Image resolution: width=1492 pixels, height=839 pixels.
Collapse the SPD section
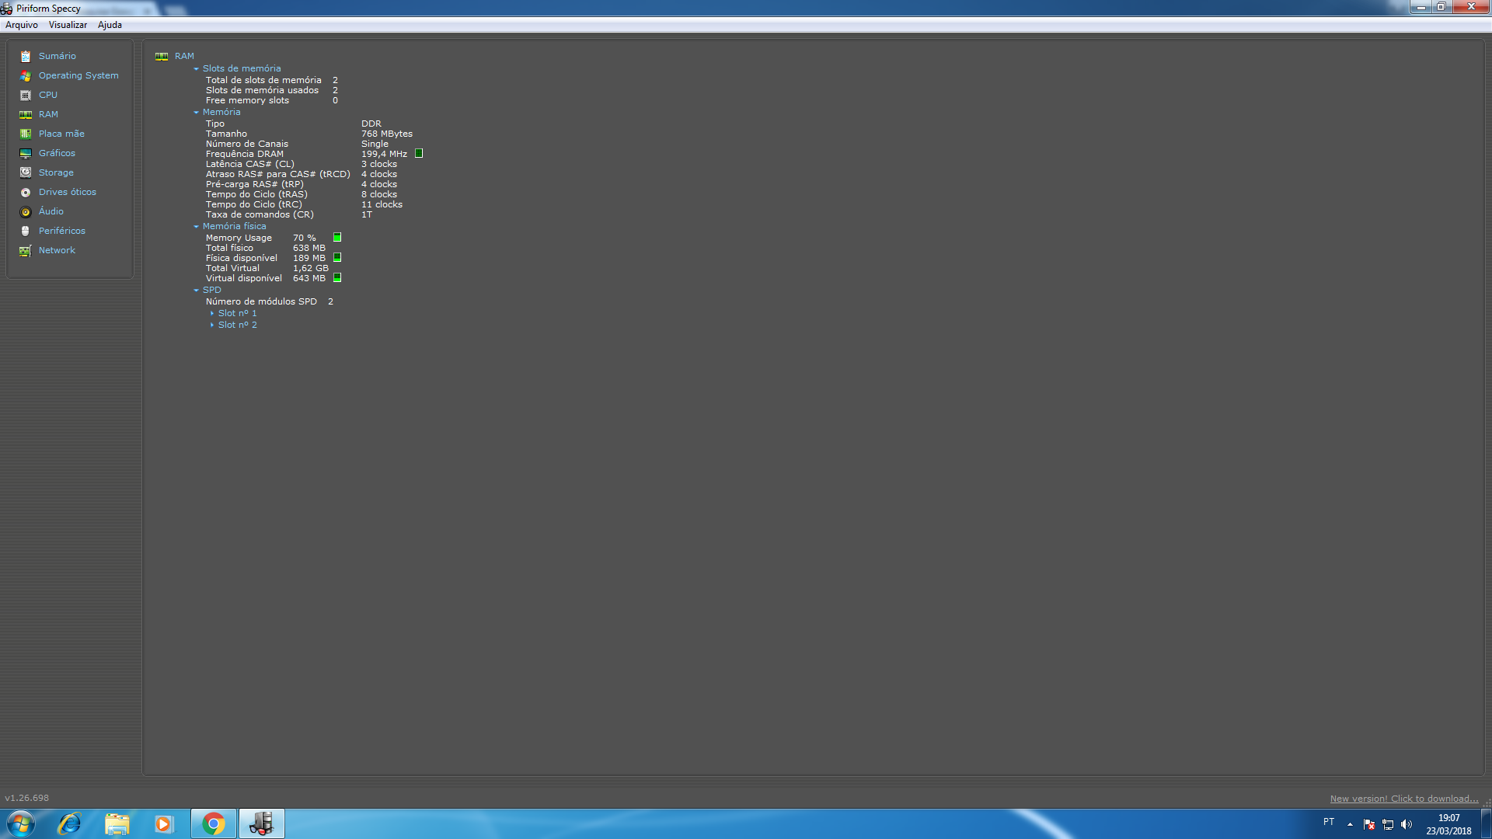(197, 291)
